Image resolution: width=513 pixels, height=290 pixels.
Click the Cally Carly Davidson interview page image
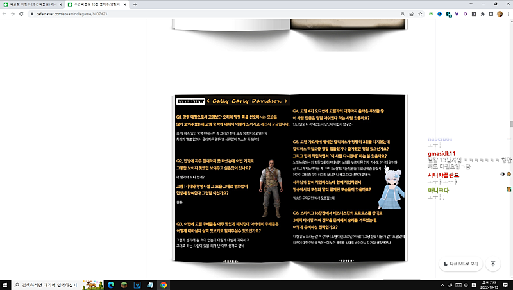[x=290, y=178]
